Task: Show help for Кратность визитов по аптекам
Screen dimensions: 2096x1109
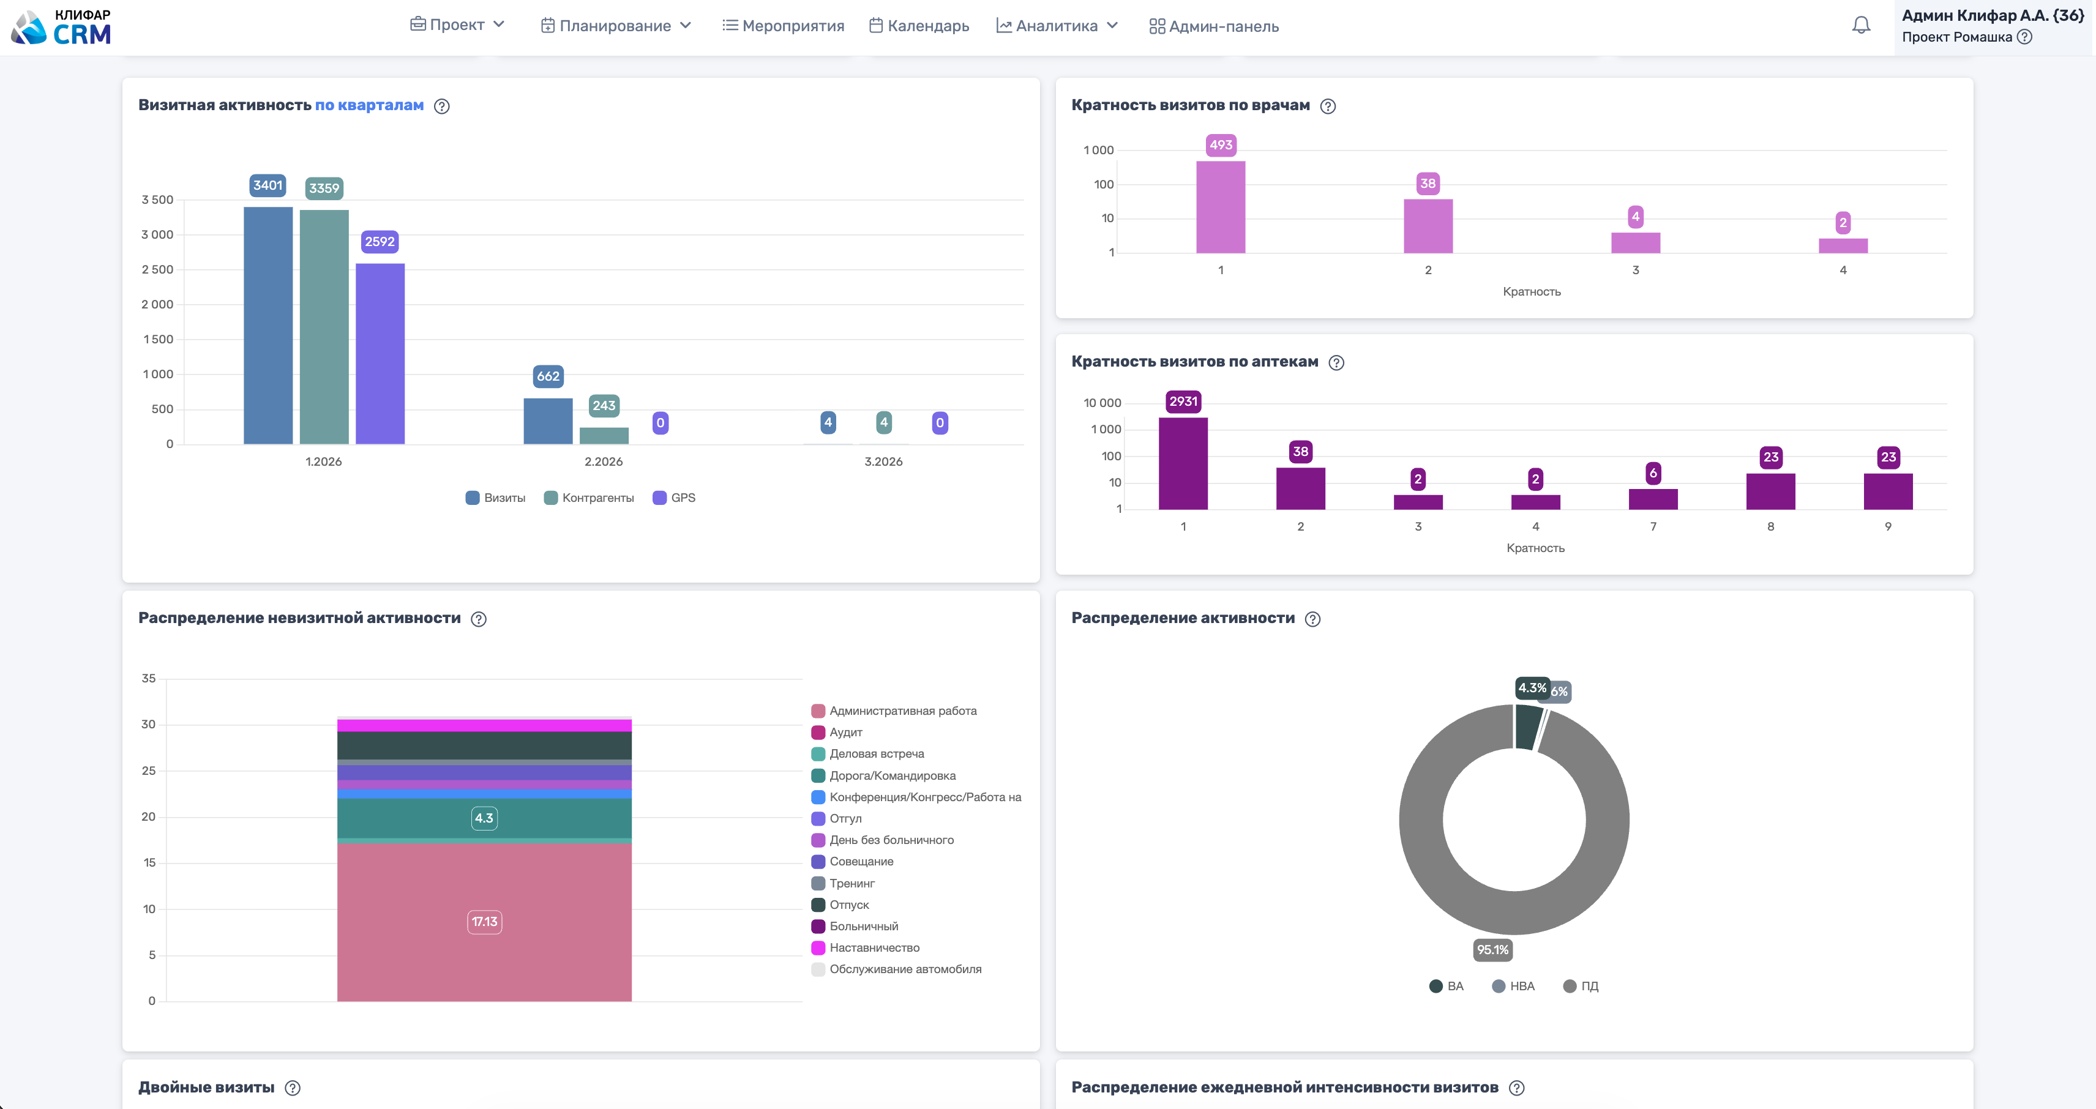Action: pyautogui.click(x=1336, y=362)
